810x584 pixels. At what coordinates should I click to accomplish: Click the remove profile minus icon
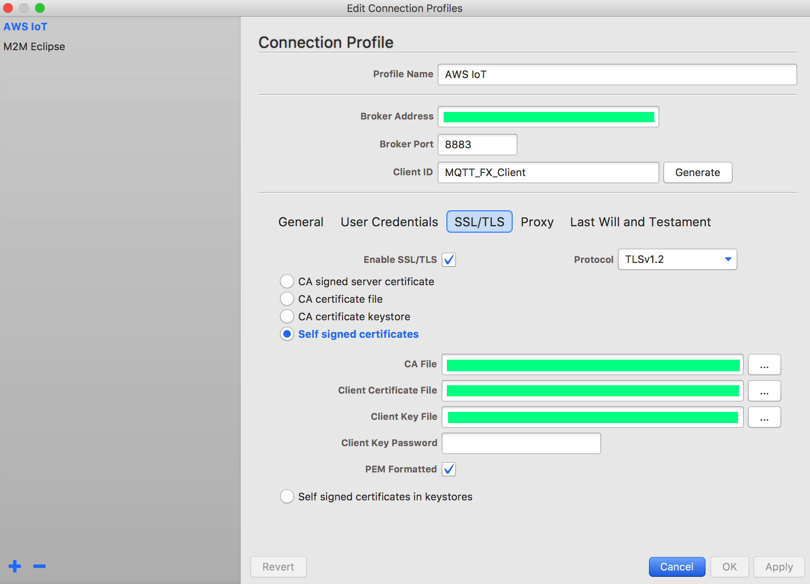coord(39,566)
